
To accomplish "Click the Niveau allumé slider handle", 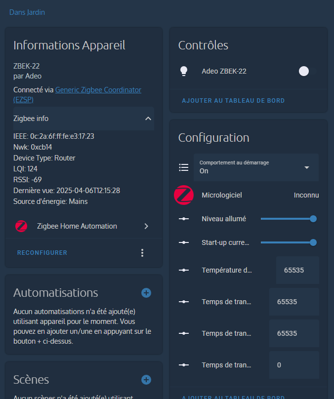I will tap(313, 219).
